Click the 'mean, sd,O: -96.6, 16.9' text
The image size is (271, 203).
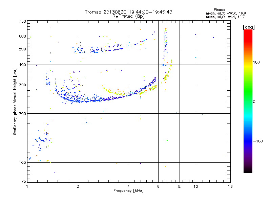click(x=226, y=13)
